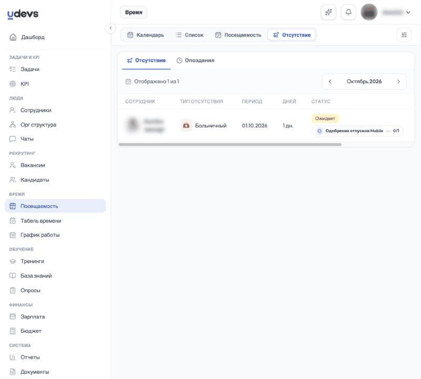Viewport: 421px width, 379px height.
Task: Open the AI sparkle assistant icon
Action: click(x=328, y=12)
